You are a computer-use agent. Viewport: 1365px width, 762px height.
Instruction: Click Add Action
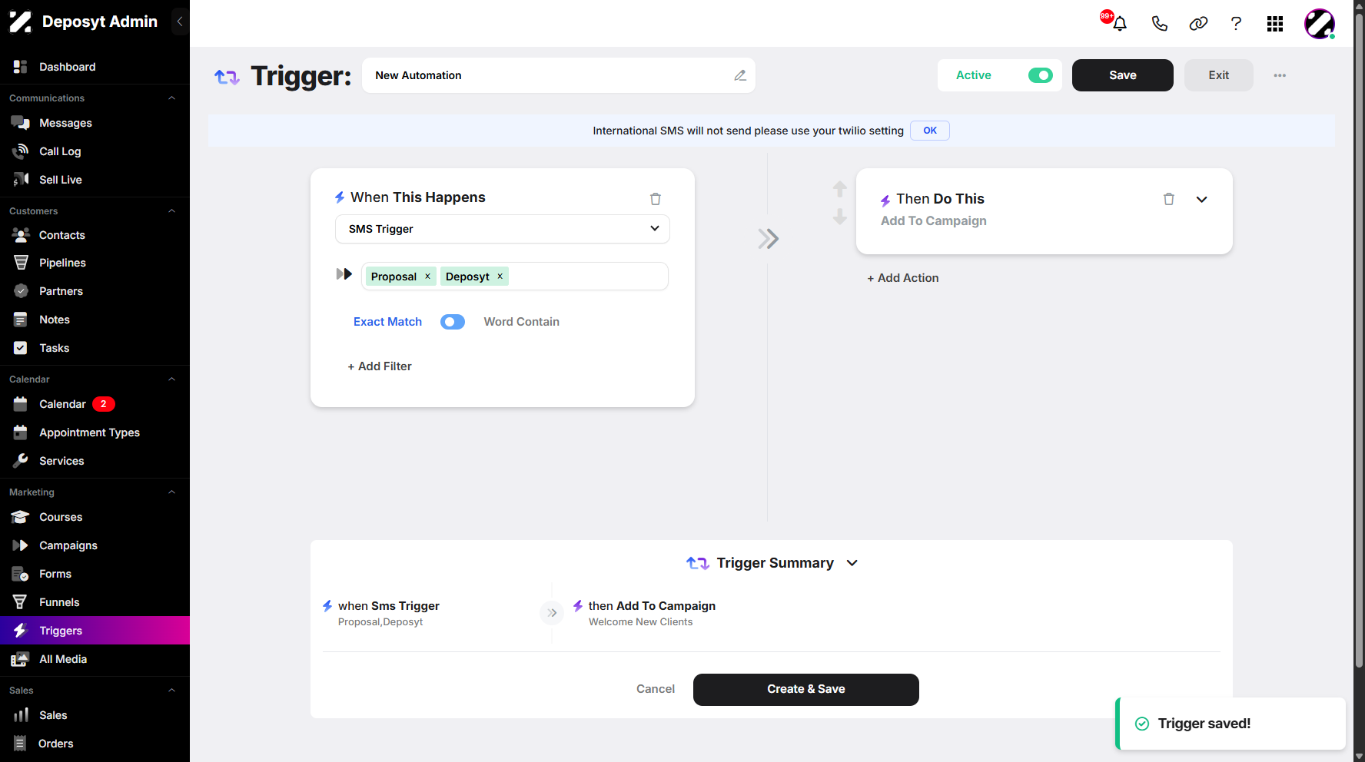click(903, 278)
